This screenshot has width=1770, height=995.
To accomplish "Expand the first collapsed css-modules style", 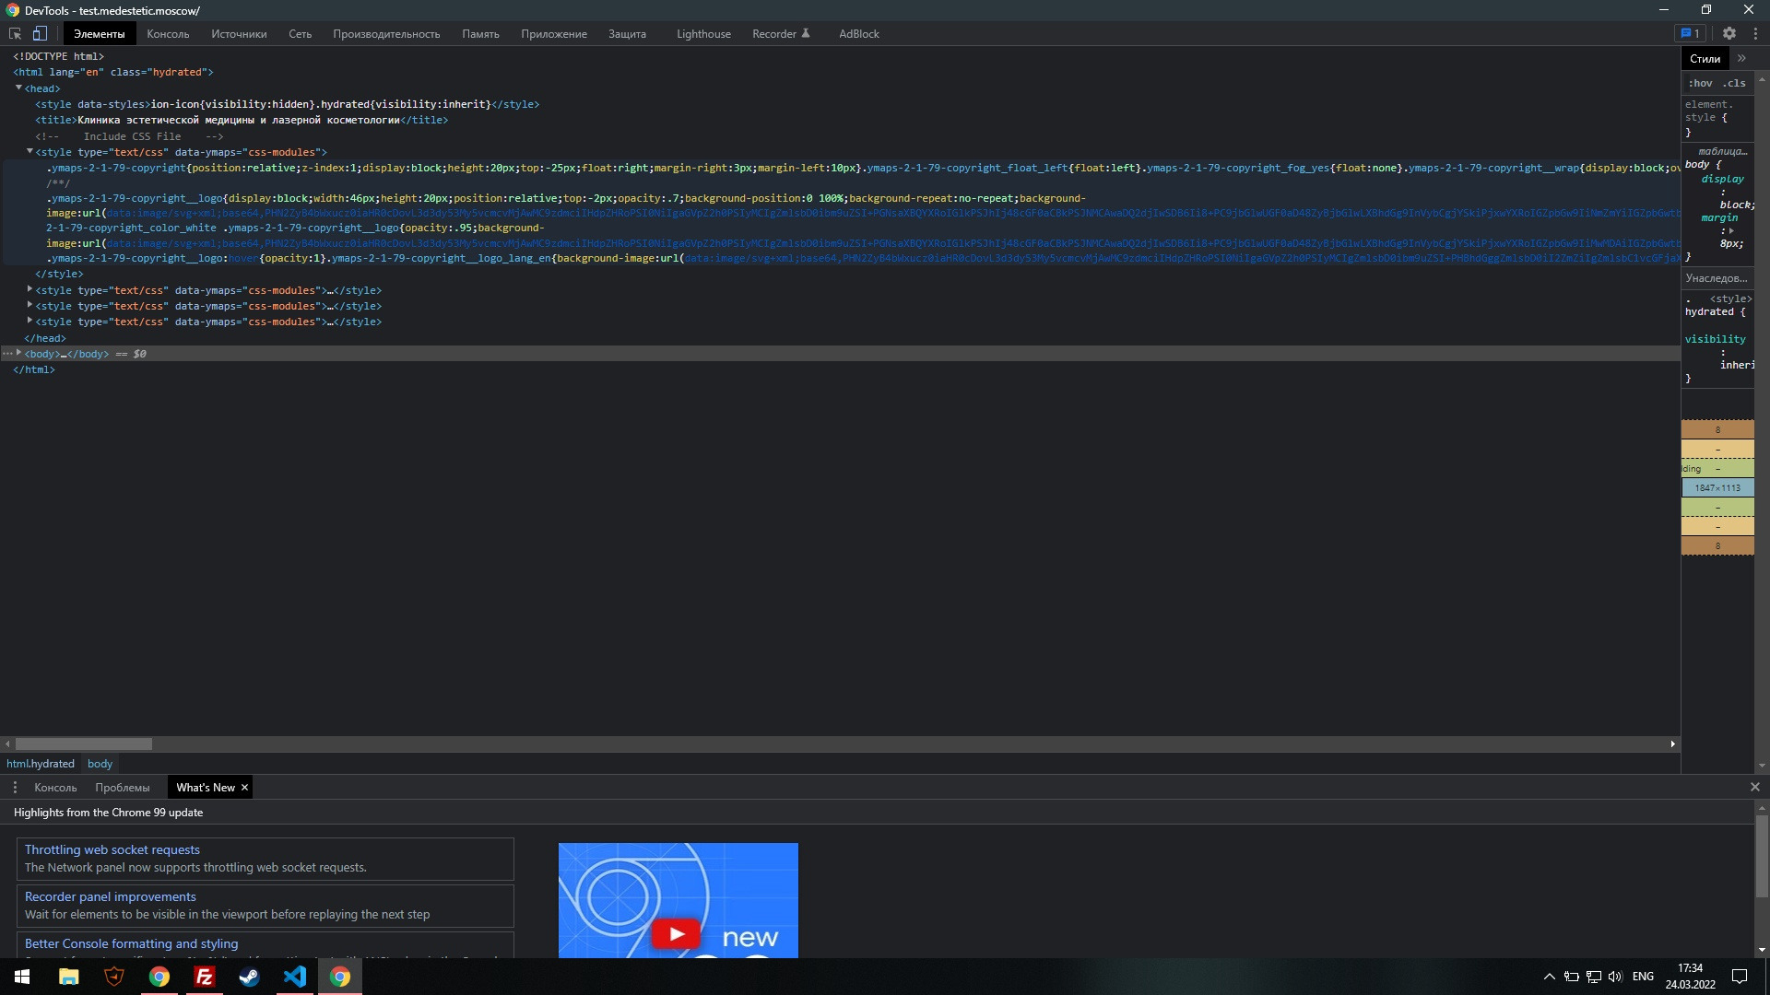I will 29,289.
